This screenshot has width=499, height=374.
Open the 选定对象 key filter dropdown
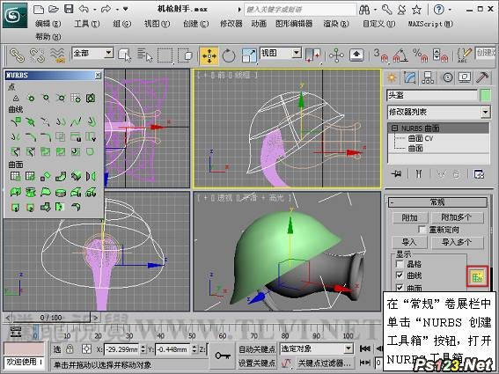[349, 348]
